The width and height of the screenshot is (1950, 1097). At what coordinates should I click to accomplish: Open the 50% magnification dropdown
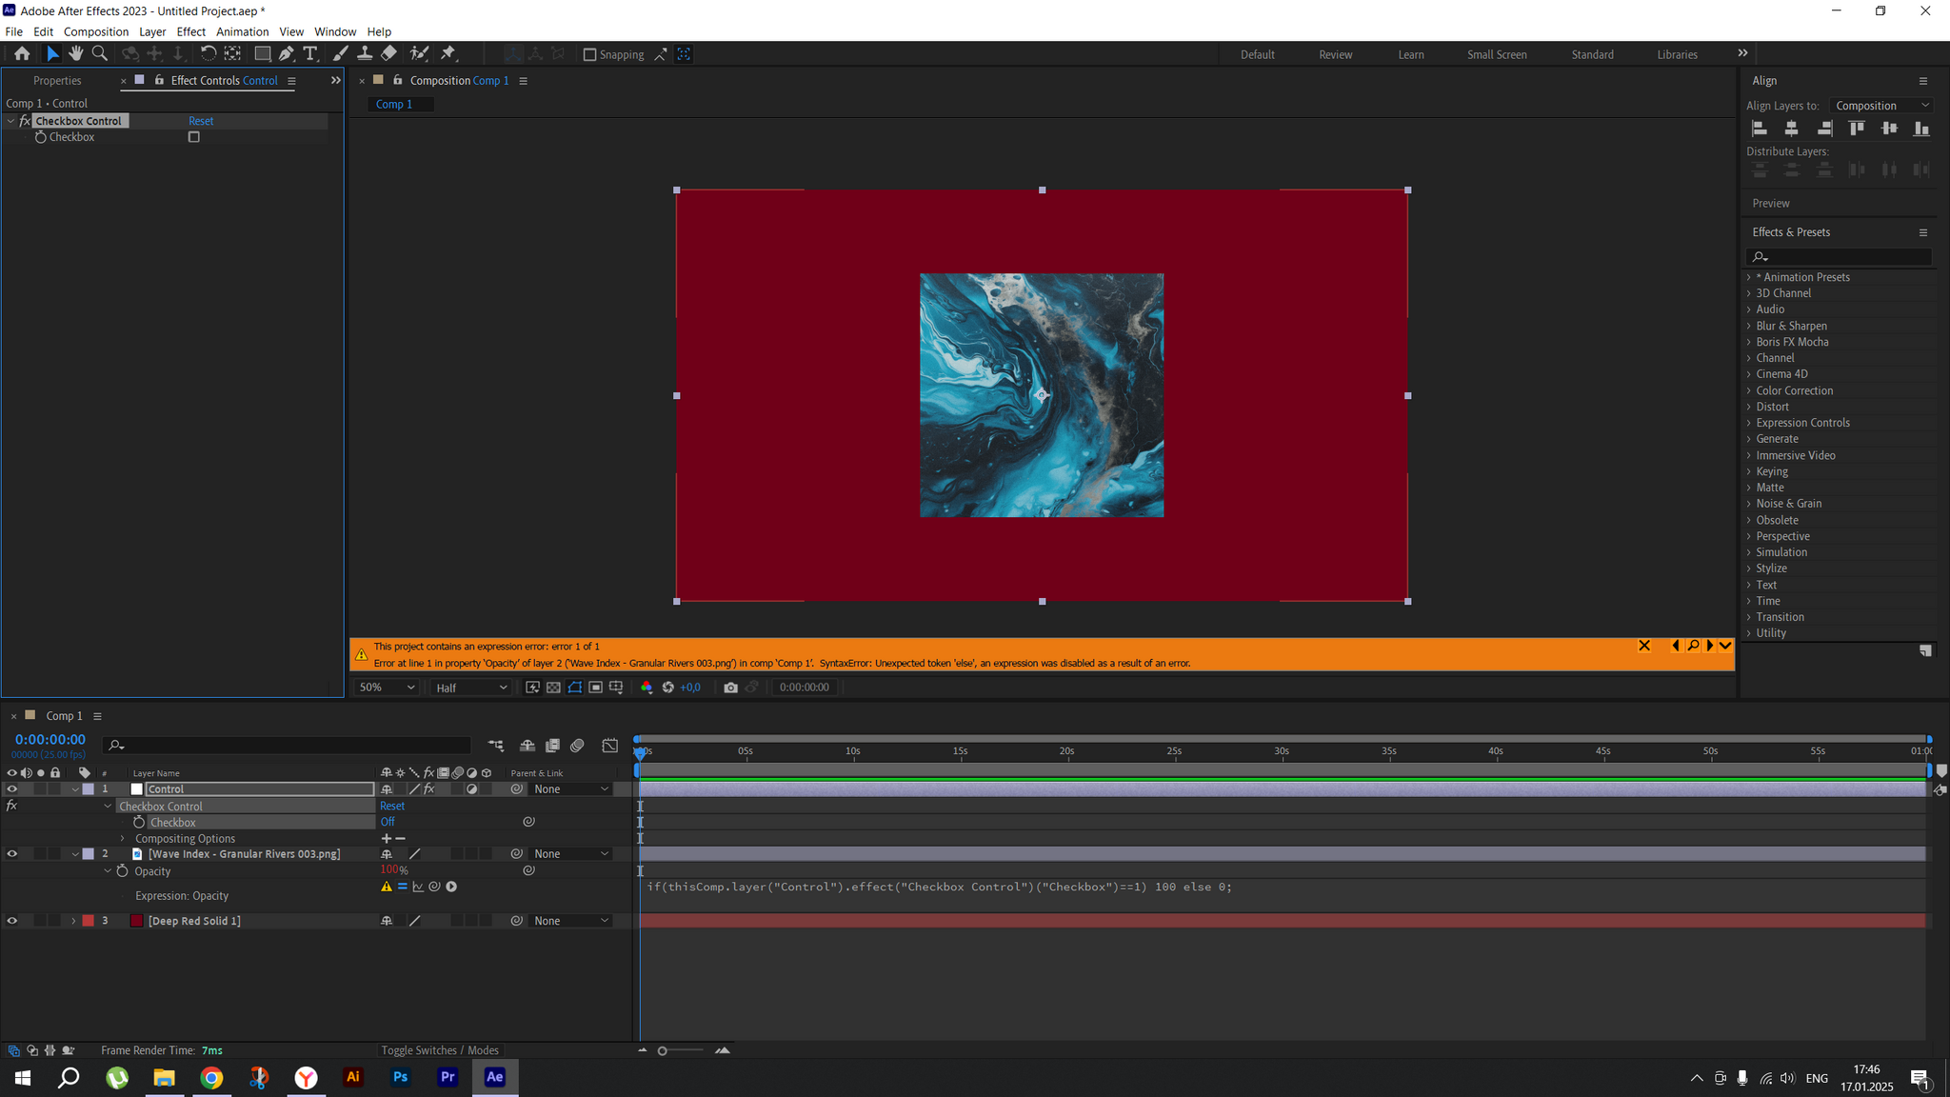[387, 688]
